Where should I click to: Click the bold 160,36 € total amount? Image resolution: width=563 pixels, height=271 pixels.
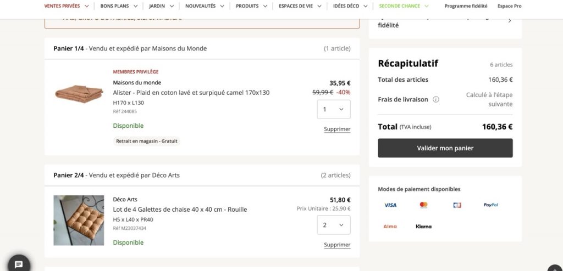(x=497, y=127)
